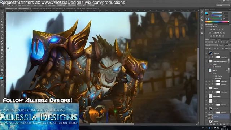
Task: Select the Lasso tool
Action: pos(2,19)
